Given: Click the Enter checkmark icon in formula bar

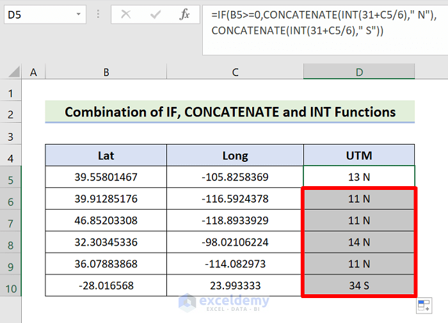Looking at the screenshot, I should coord(155,15).
